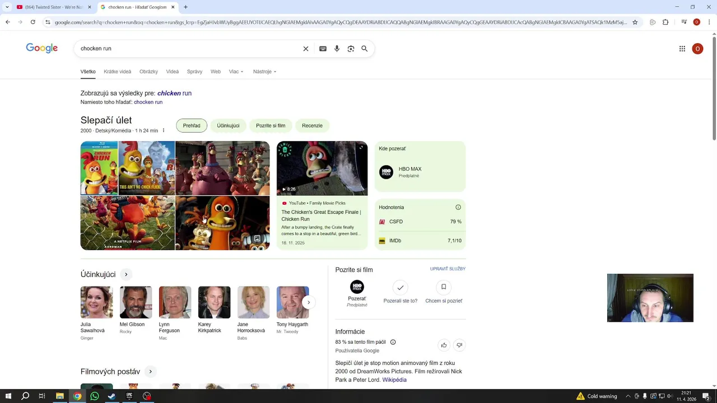This screenshot has width=717, height=403.
Task: Open a new browser tab
Action: click(185, 7)
